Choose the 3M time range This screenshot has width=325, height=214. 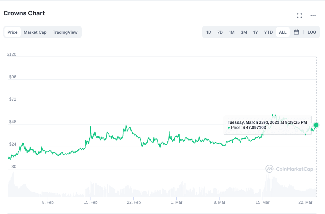[x=244, y=32]
